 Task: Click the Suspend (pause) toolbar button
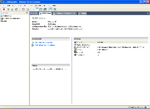tap(8, 9)
